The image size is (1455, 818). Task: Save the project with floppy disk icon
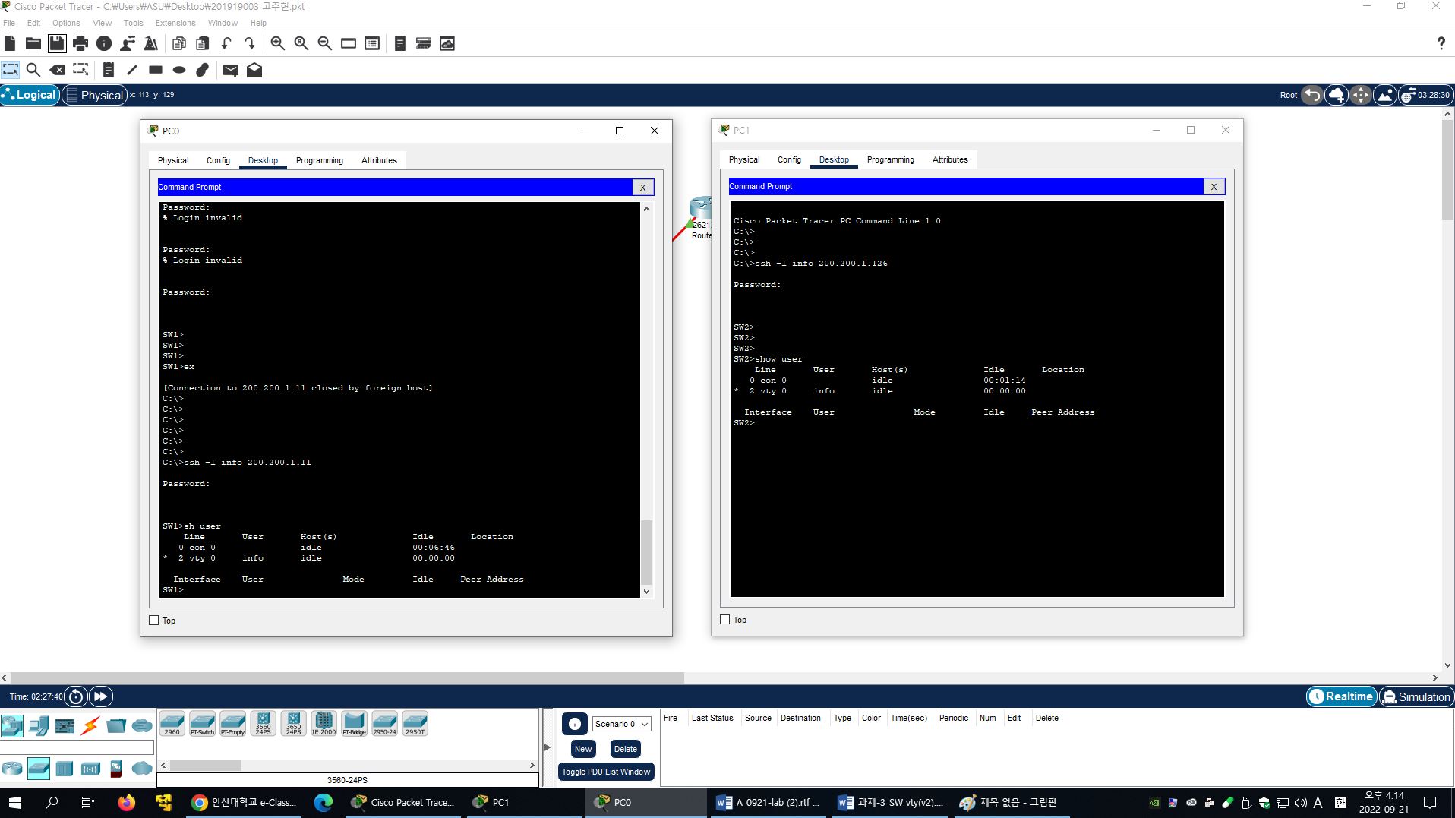coord(57,43)
